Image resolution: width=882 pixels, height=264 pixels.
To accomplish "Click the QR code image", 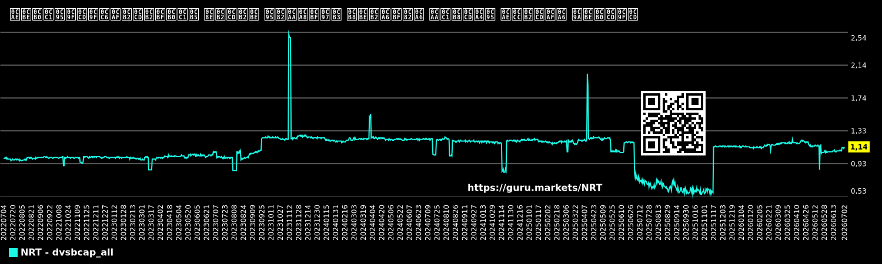I will (x=673, y=123).
